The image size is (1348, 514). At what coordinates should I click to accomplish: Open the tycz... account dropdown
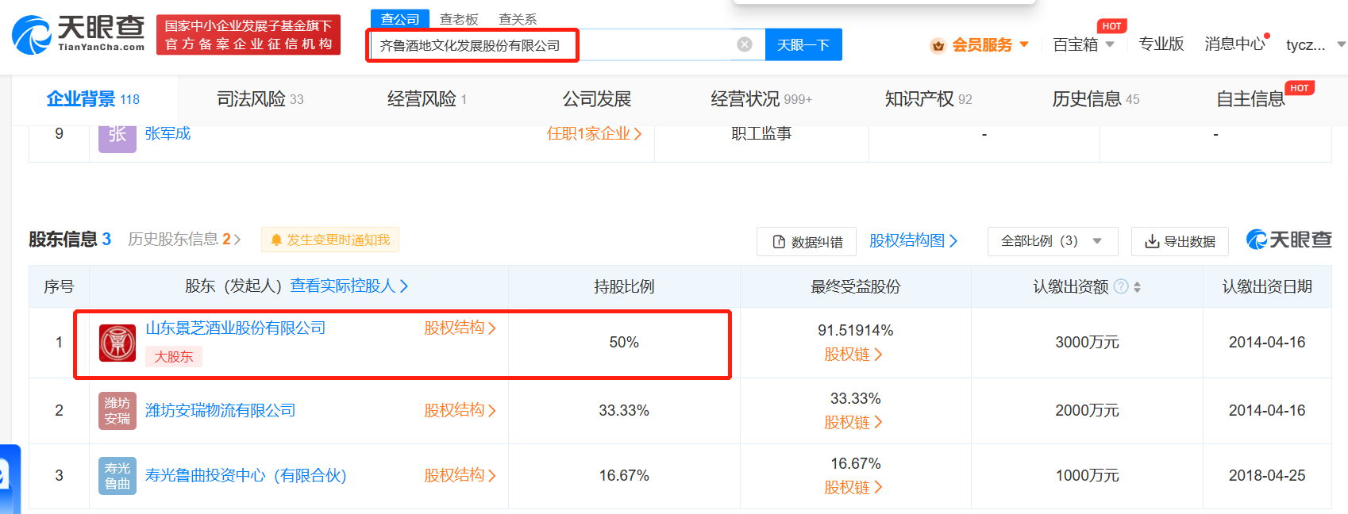1315,44
